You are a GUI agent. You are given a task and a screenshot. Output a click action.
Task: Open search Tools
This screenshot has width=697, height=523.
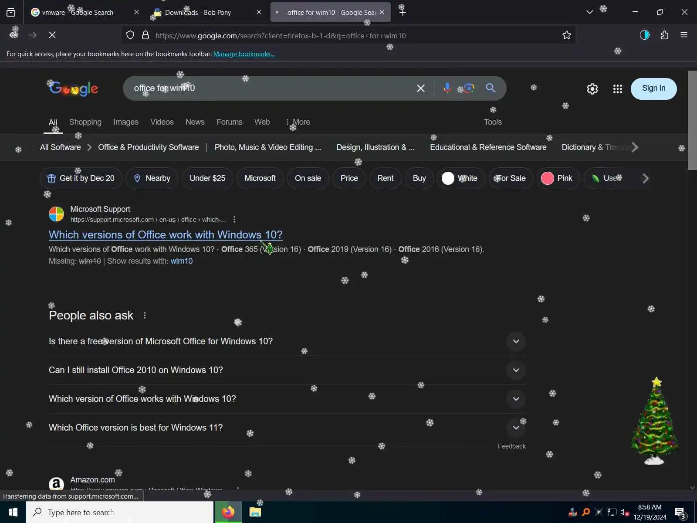click(493, 122)
